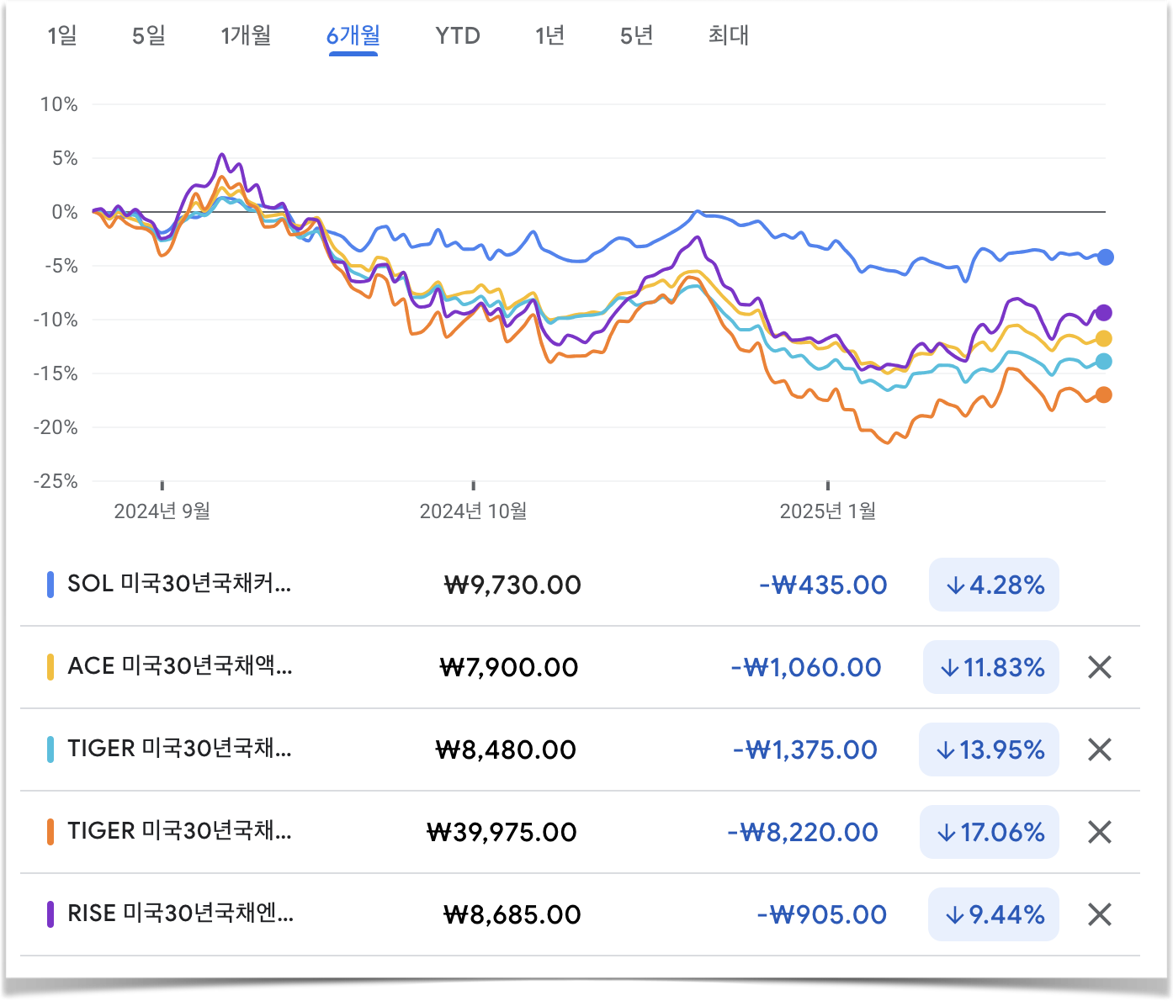Click the 13.95% decline badge
Image resolution: width=1173 pixels, height=1001 pixels.
(x=989, y=749)
